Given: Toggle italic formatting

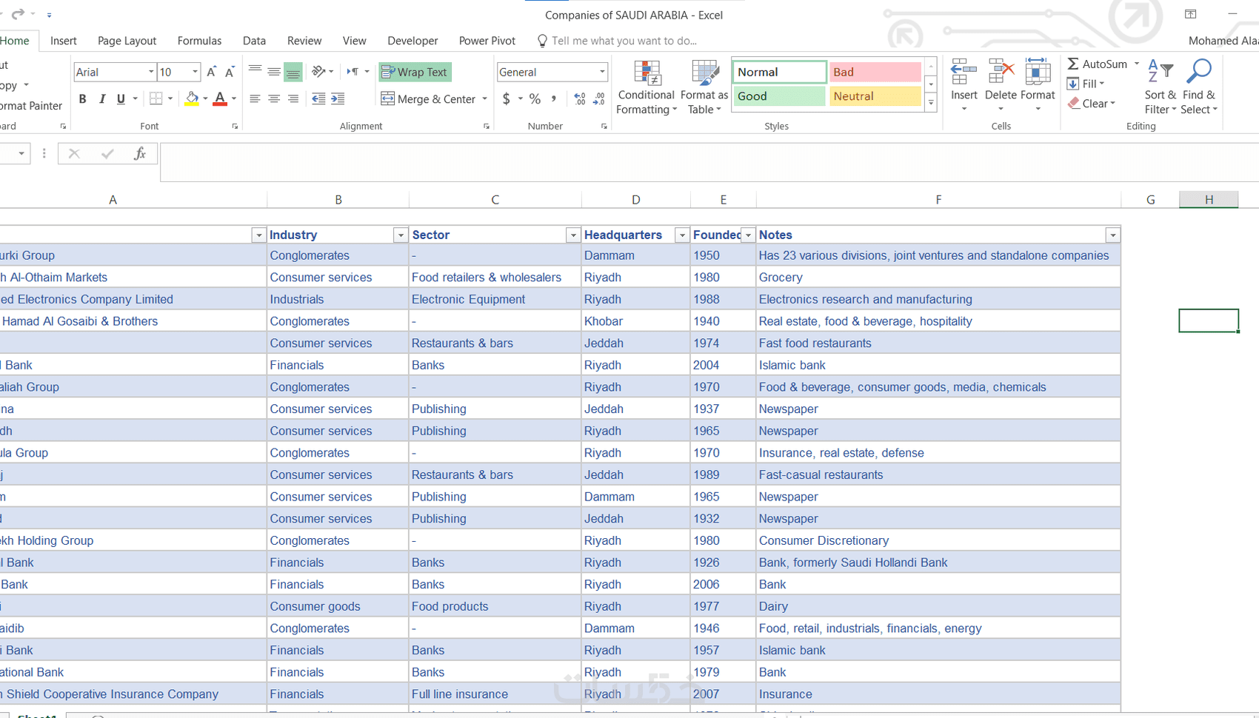Looking at the screenshot, I should click(x=102, y=98).
